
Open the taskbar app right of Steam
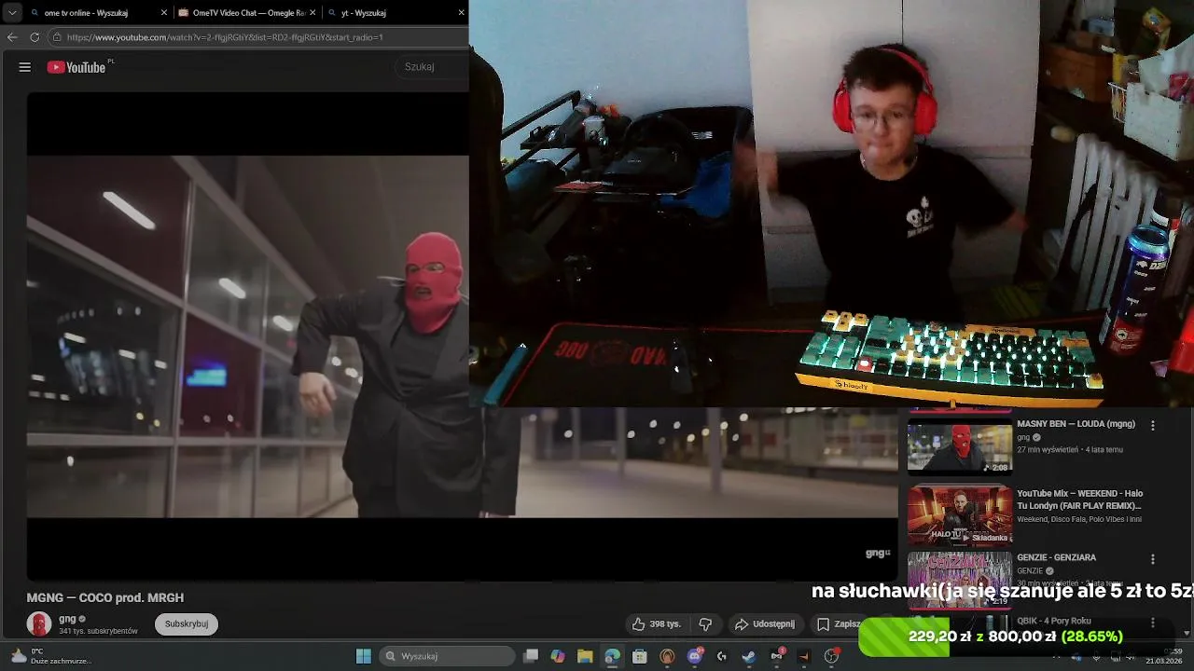pyautogui.click(x=777, y=656)
